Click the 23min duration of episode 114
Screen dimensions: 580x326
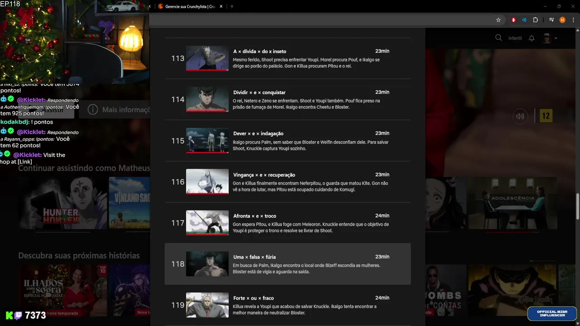382,92
